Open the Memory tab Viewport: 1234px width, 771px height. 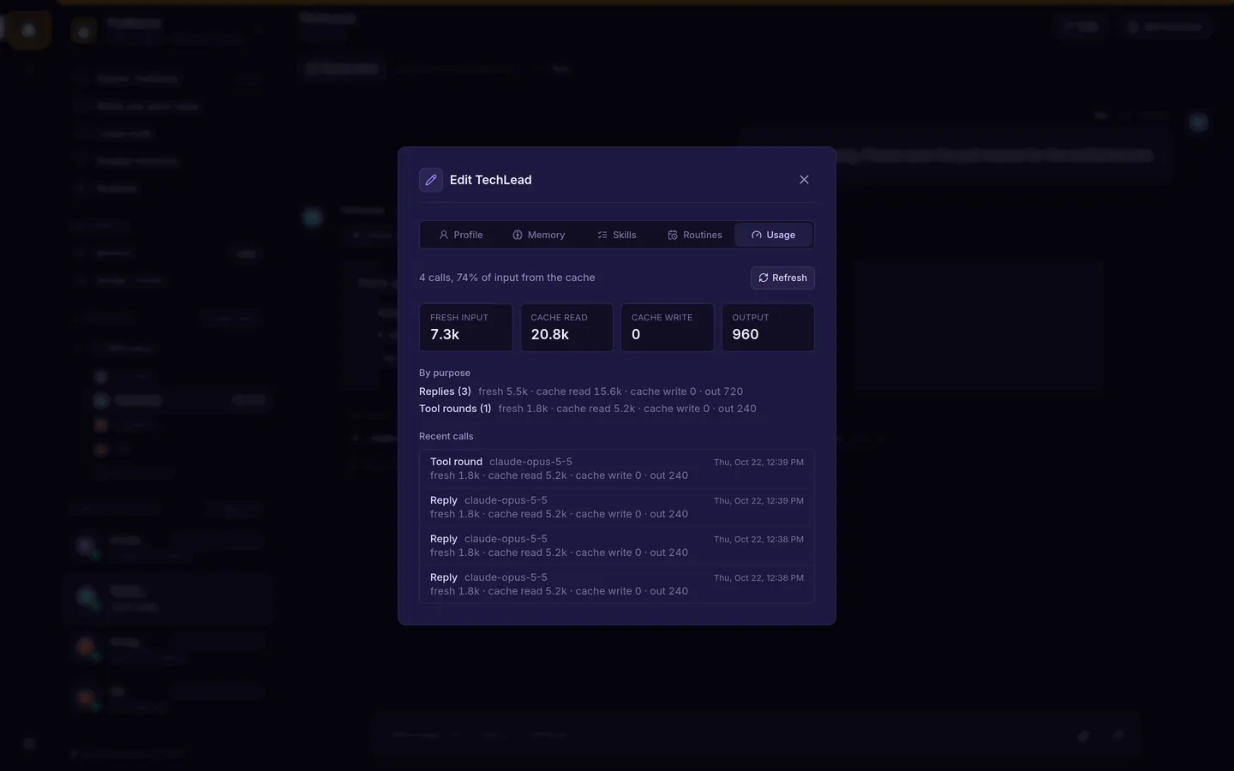pyautogui.click(x=539, y=235)
